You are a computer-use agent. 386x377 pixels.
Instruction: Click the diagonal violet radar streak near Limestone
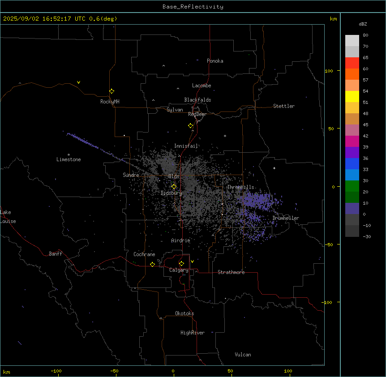(x=96, y=146)
